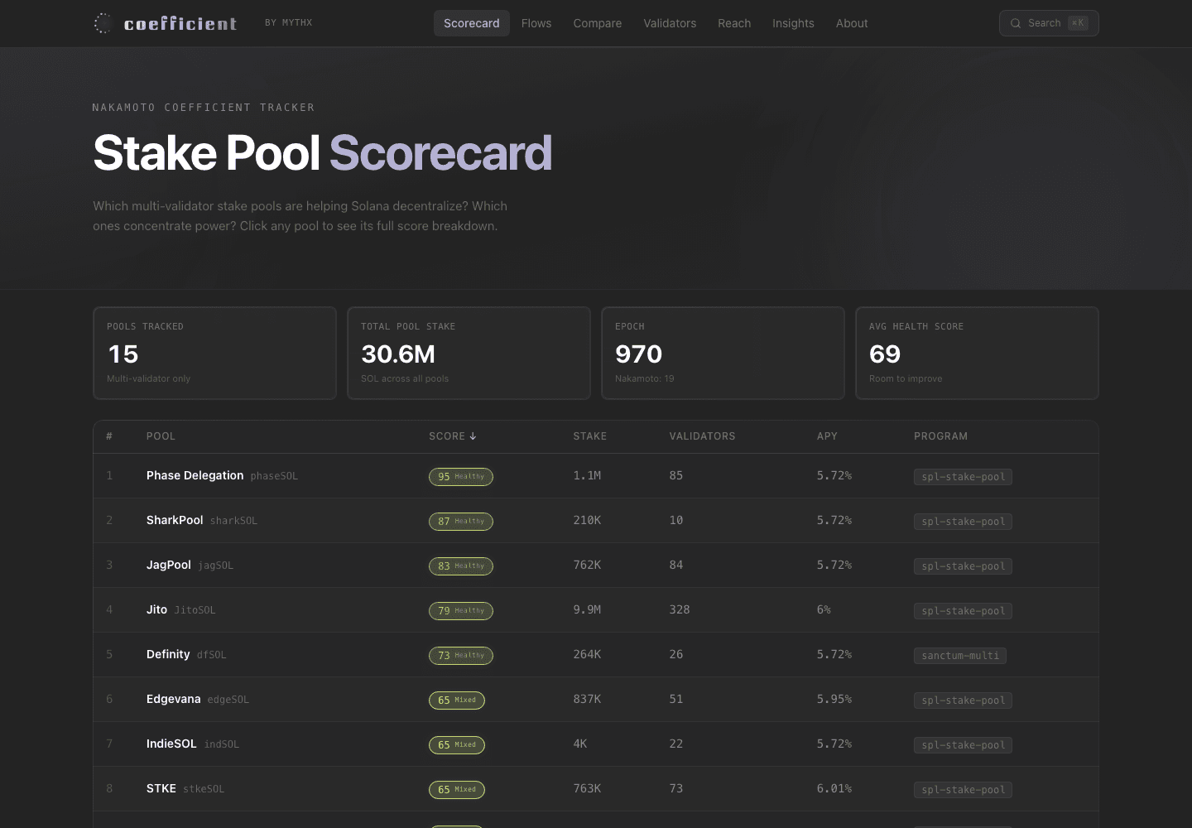This screenshot has height=828, width=1192.
Task: Open the About page
Action: (x=852, y=23)
